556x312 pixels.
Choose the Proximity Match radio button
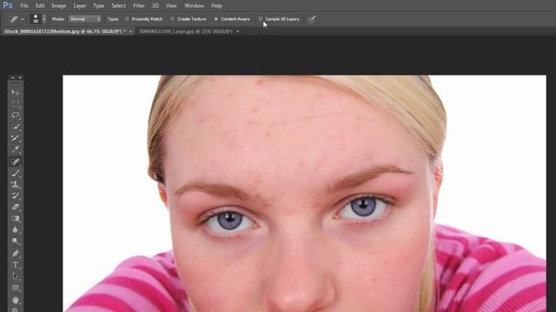(x=127, y=19)
